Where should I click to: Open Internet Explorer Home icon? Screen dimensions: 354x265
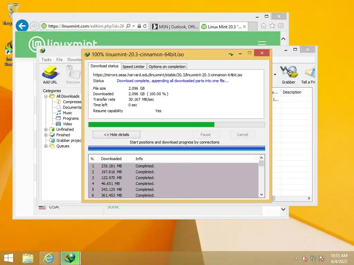point(263,26)
